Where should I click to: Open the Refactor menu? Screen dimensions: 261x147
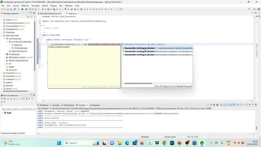click(x=25, y=6)
